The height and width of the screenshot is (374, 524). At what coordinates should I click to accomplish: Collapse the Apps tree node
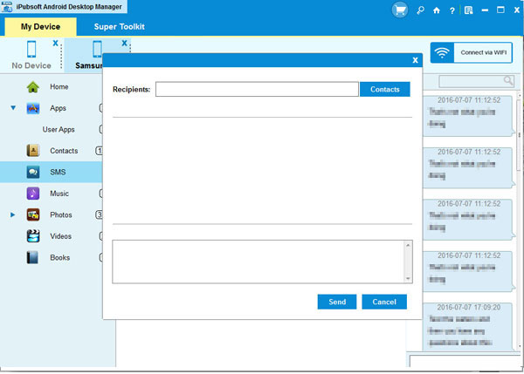[13, 109]
